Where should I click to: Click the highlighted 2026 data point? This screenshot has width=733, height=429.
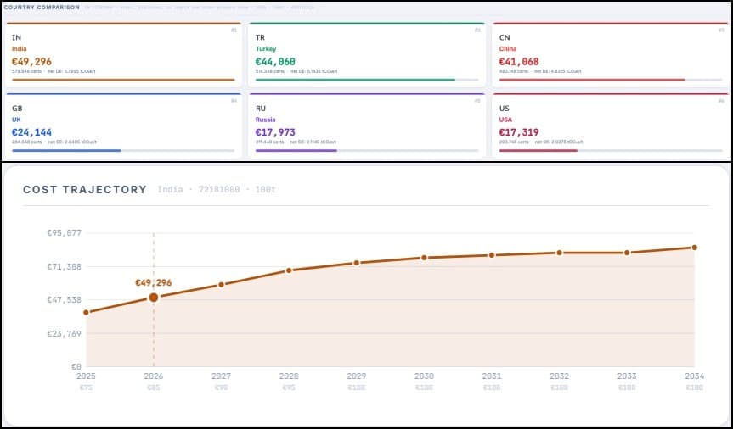pyautogui.click(x=154, y=298)
